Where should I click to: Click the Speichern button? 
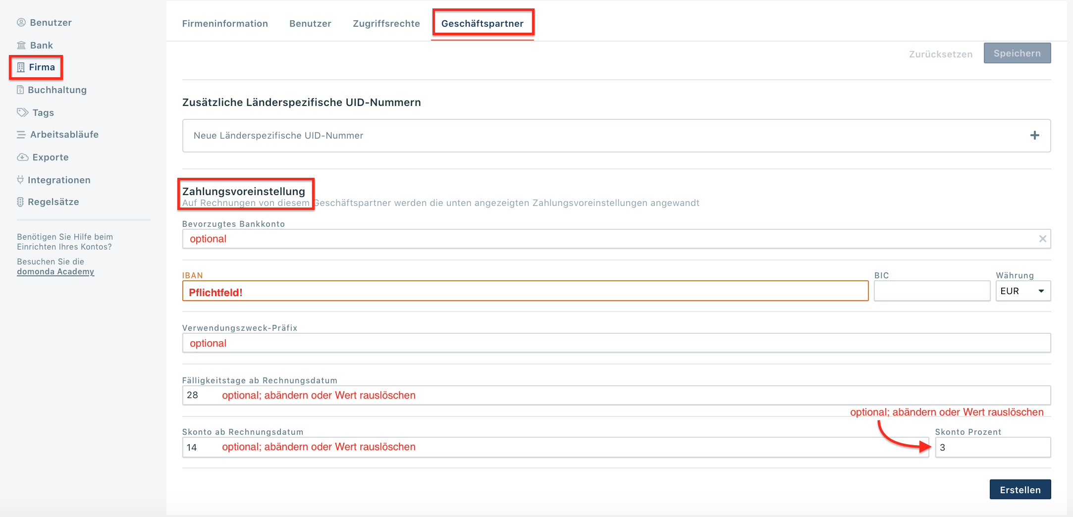pyautogui.click(x=1017, y=53)
